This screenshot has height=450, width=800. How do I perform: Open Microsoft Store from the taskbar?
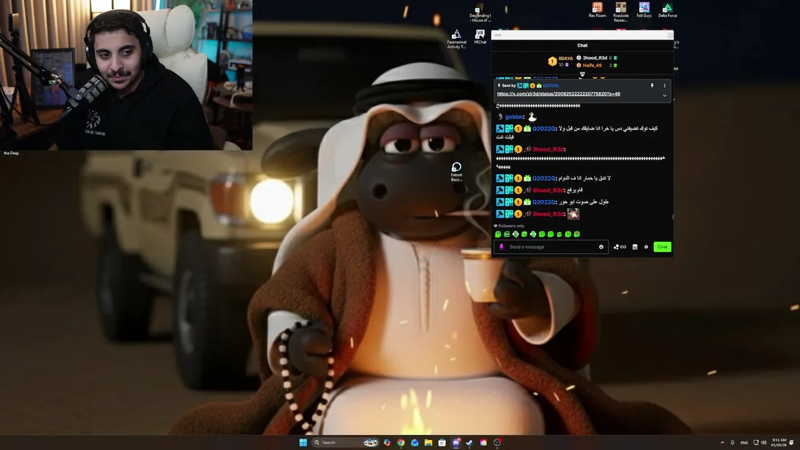click(442, 442)
